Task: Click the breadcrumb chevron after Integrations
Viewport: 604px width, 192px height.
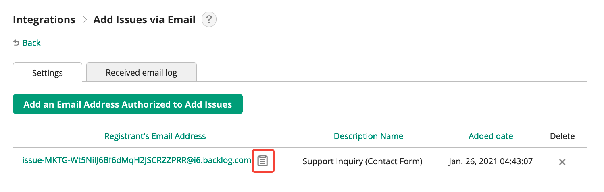Action: click(85, 20)
